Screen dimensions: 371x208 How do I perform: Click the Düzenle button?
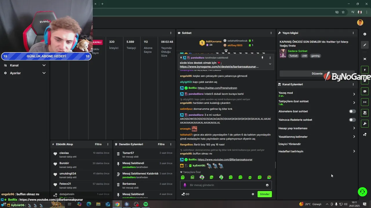[317, 73]
